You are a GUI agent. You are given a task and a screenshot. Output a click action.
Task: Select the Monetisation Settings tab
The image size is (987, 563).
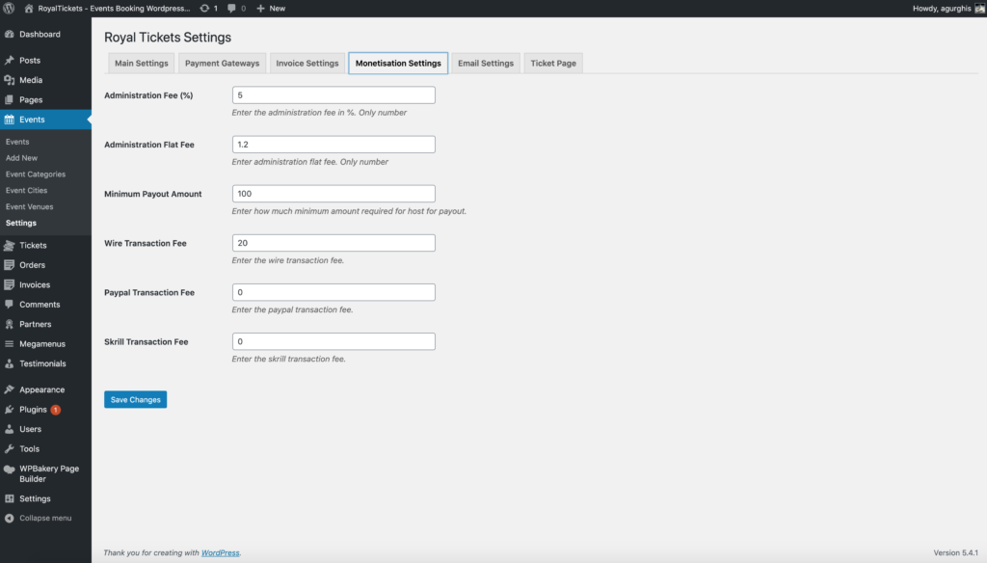(x=398, y=63)
